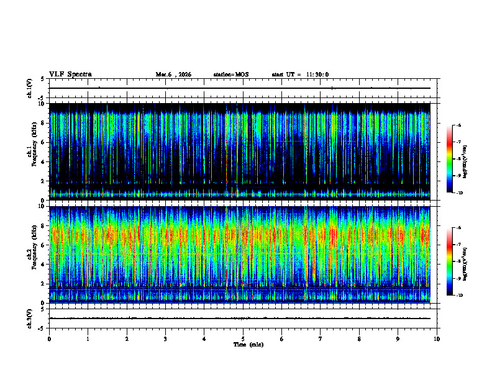Click the "ch.1(V)" waveform axis label
The image size is (492, 380).
(30, 88)
